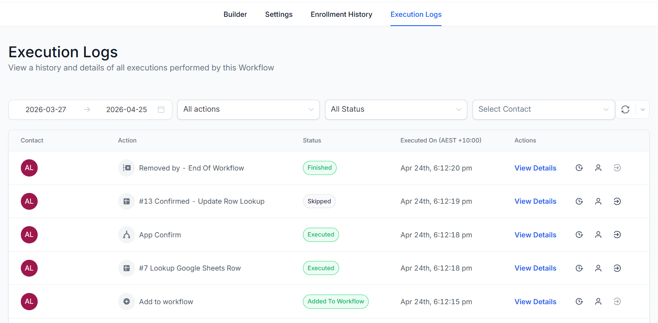Click the Executed On (AEST +10:00) header

coord(441,140)
